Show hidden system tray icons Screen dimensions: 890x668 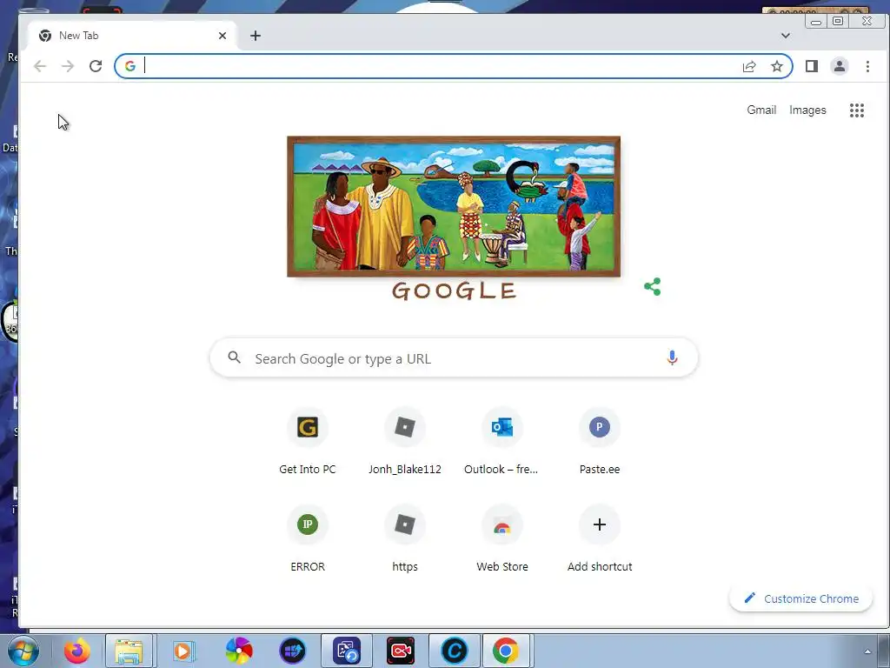pos(867,651)
